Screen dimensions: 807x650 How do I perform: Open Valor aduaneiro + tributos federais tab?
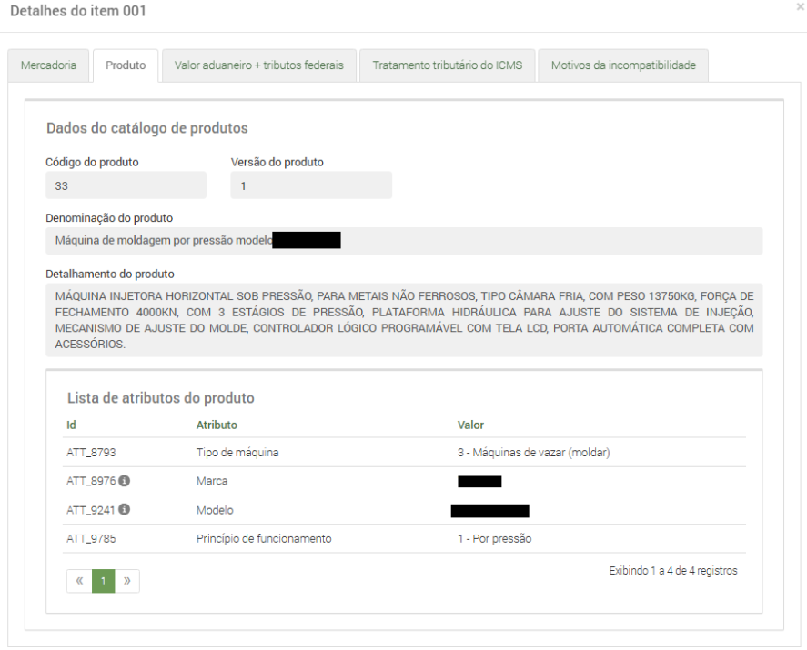point(259,65)
